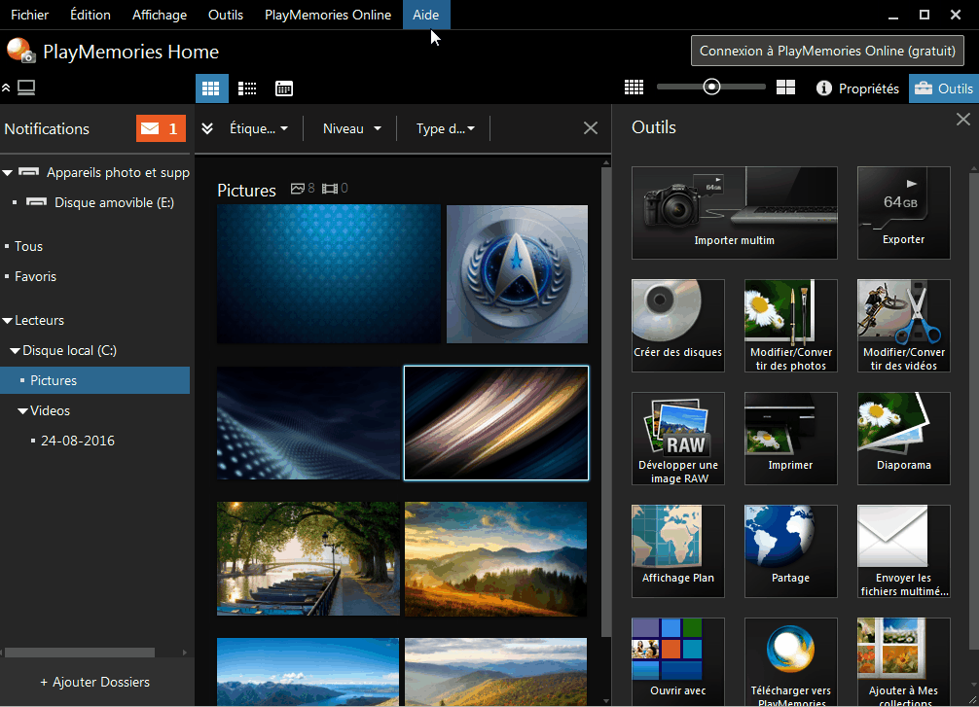Viewport: 979px width, 707px height.
Task: Open the Fichier menu
Action: [x=30, y=15]
